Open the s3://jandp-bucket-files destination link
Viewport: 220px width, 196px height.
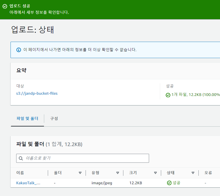(x=37, y=93)
